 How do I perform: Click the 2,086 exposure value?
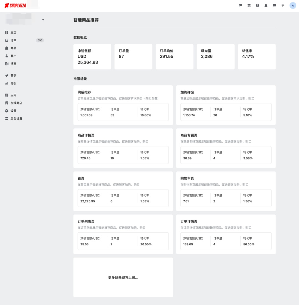[x=207, y=56]
